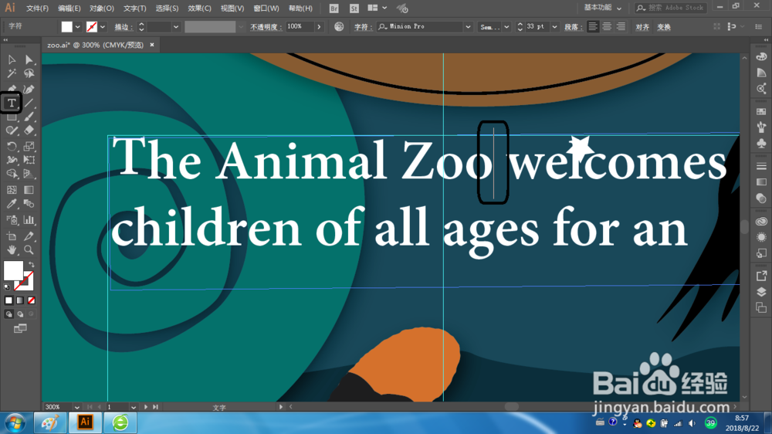Enable Draw Behind mode

(x=20, y=314)
